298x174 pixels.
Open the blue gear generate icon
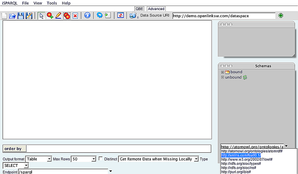(99, 15)
